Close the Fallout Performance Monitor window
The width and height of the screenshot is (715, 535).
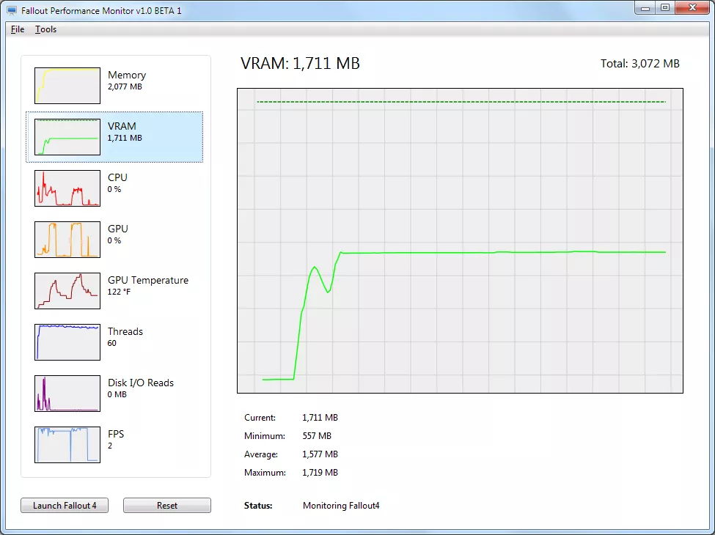pyautogui.click(x=692, y=8)
